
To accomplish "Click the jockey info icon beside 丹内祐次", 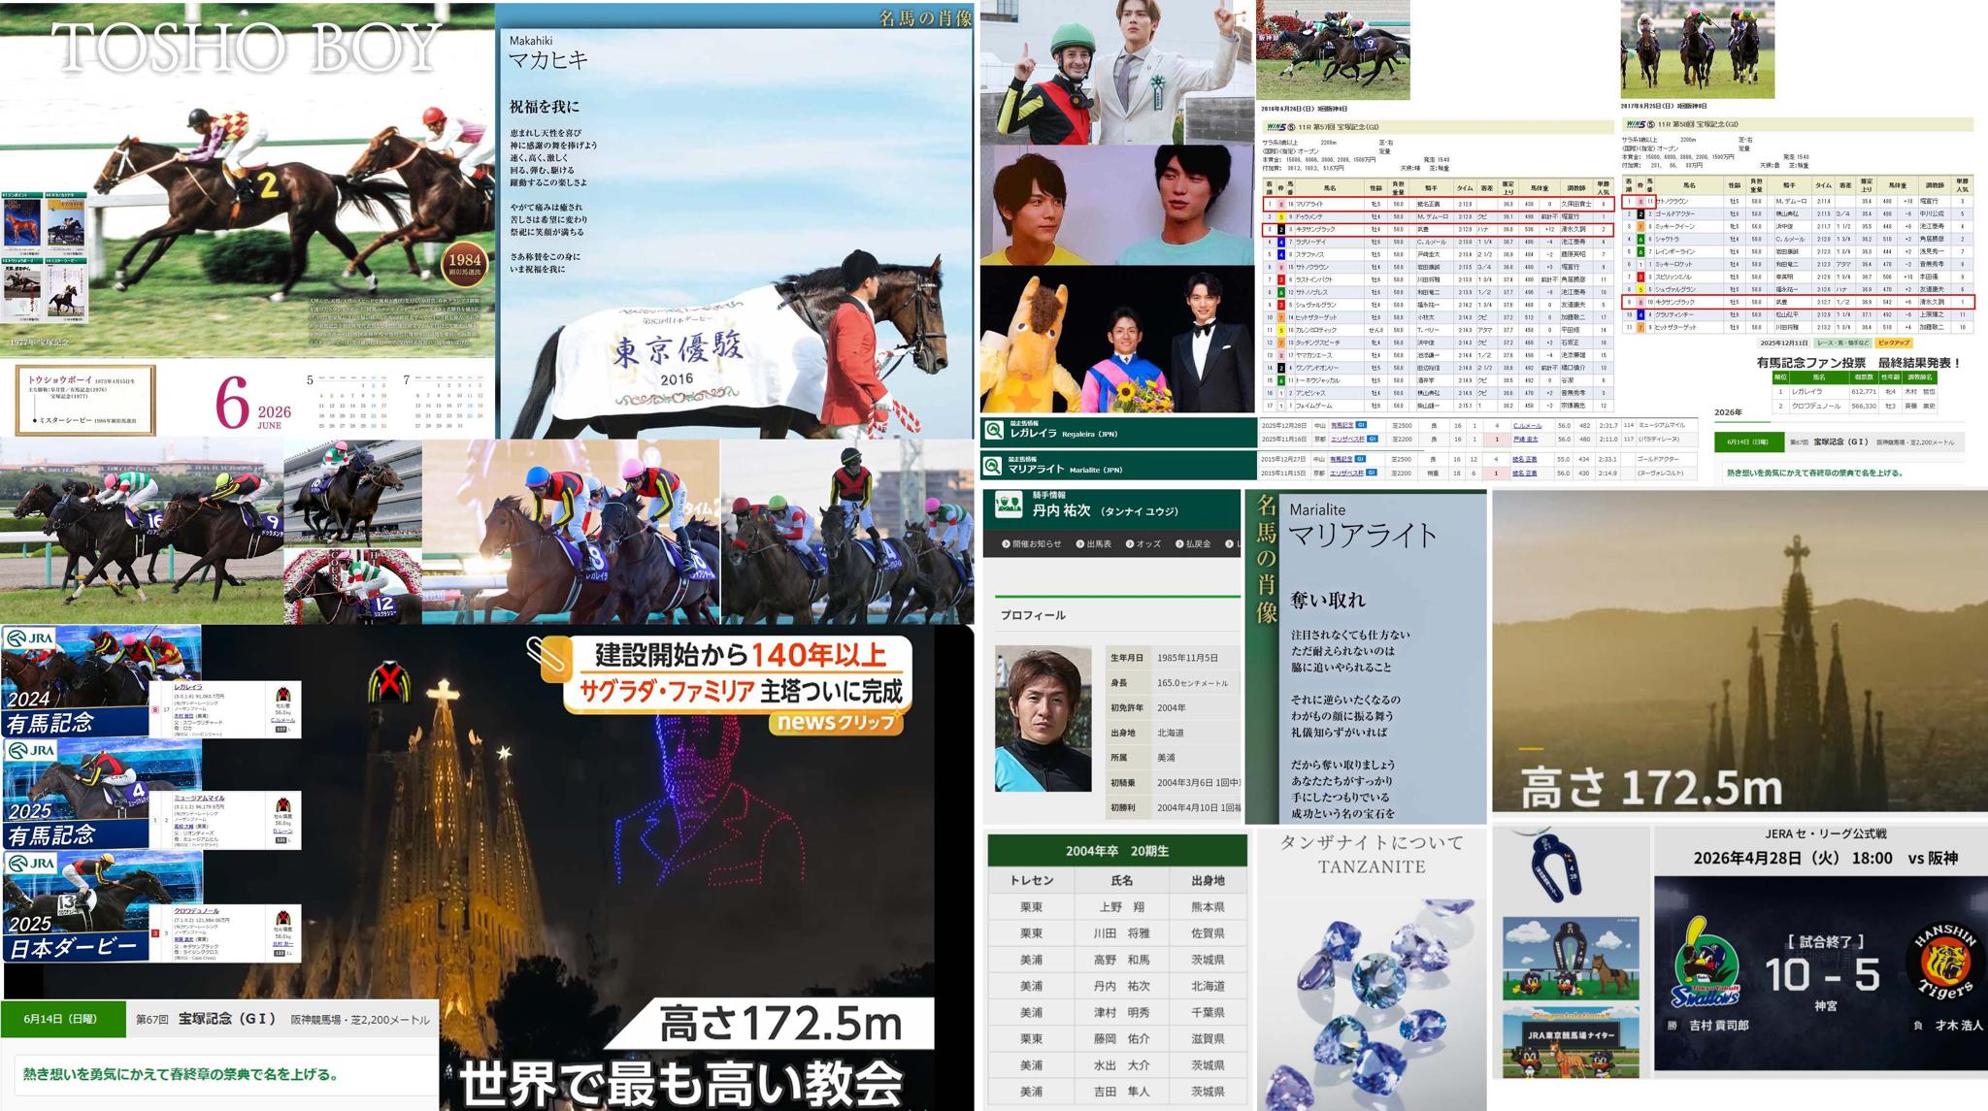I will pos(1009,505).
